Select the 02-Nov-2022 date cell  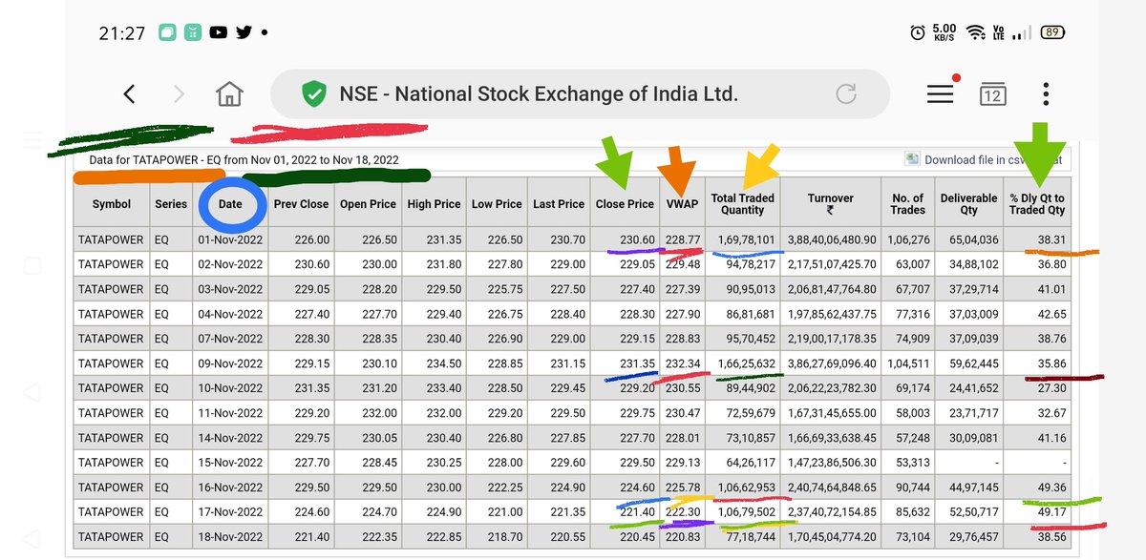click(230, 264)
